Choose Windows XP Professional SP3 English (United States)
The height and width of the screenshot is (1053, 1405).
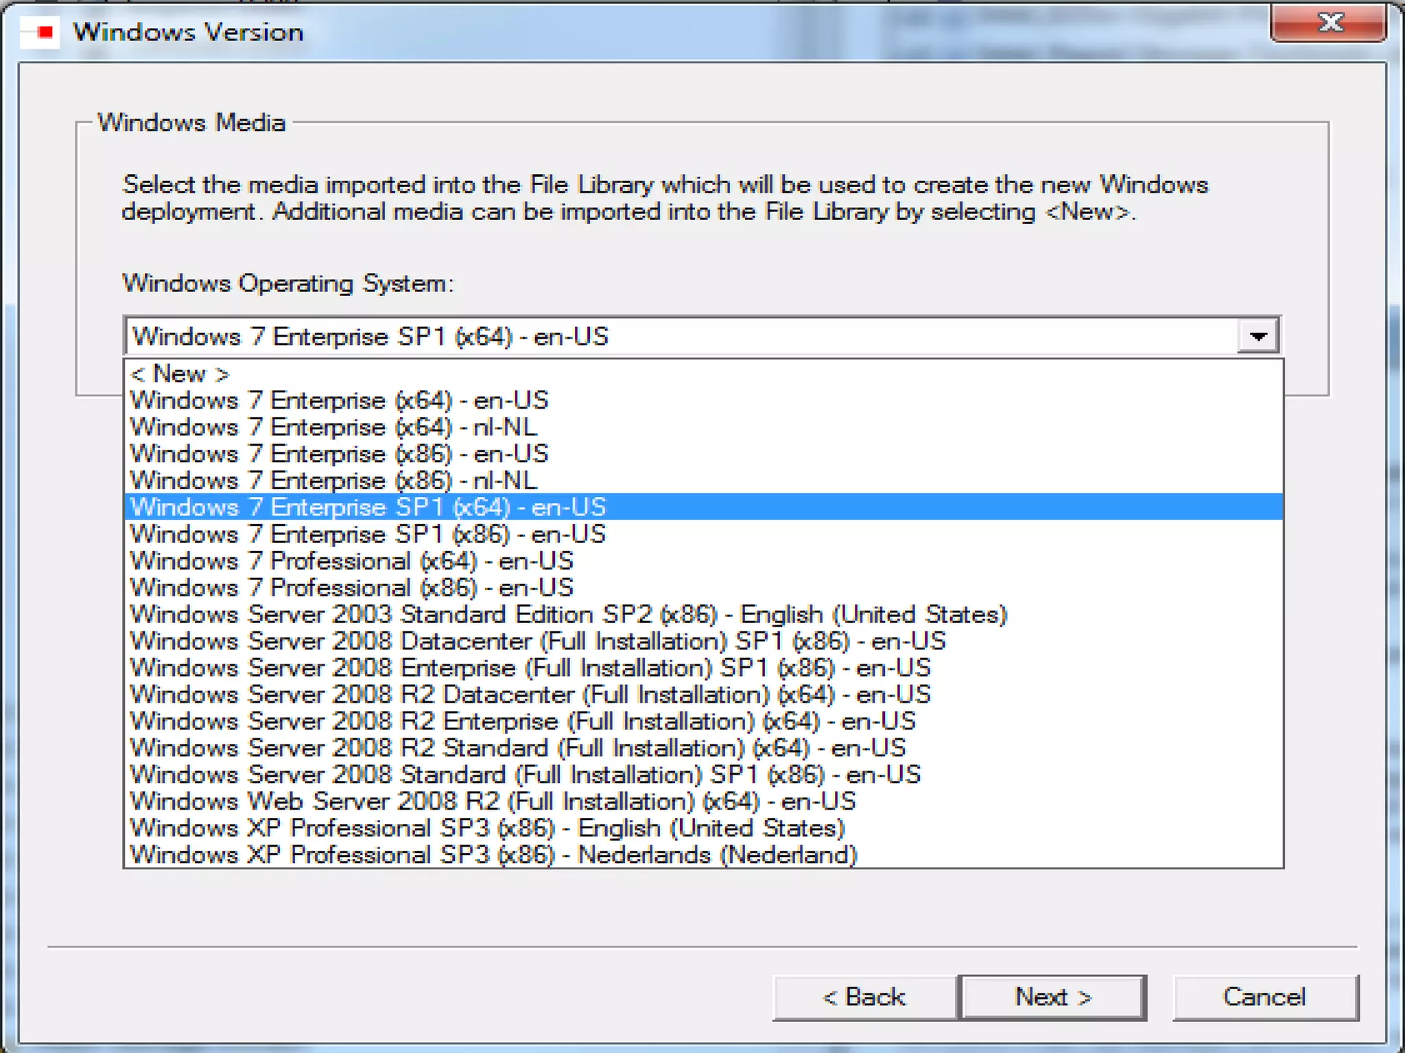coord(703,828)
